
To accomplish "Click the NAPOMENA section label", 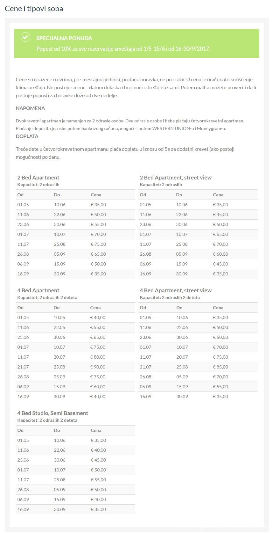I will (x=30, y=108).
